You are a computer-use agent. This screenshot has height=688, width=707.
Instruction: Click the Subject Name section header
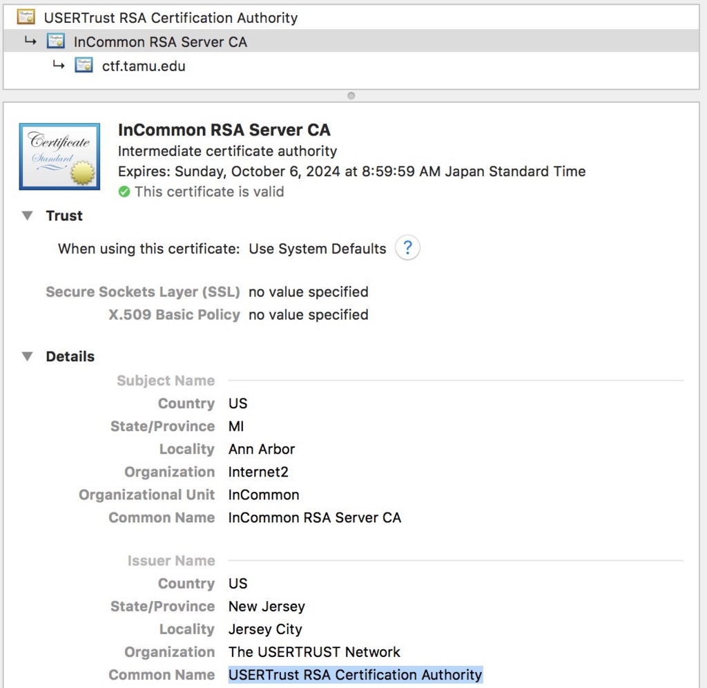[x=166, y=381]
